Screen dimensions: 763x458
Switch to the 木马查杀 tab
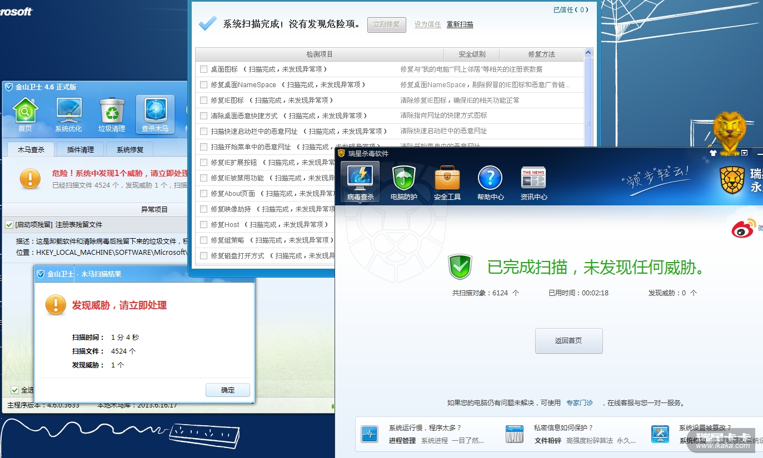pyautogui.click(x=31, y=149)
